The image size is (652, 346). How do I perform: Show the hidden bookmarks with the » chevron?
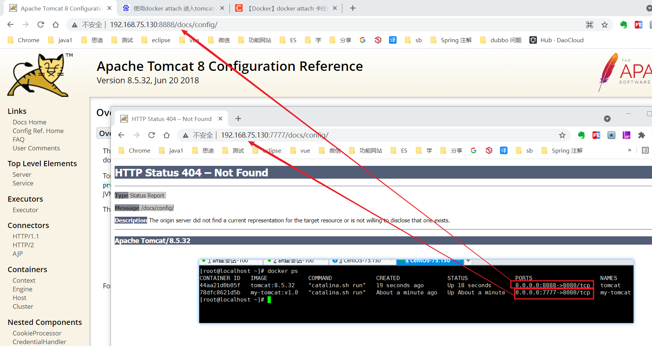click(629, 150)
